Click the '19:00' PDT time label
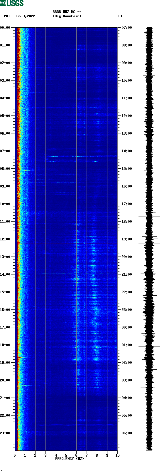This screenshot has height=474, width=162. (5, 363)
